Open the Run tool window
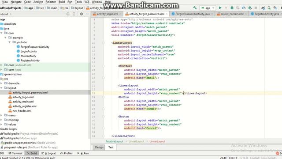Screen dimensions: 282x159 (83, 153)
